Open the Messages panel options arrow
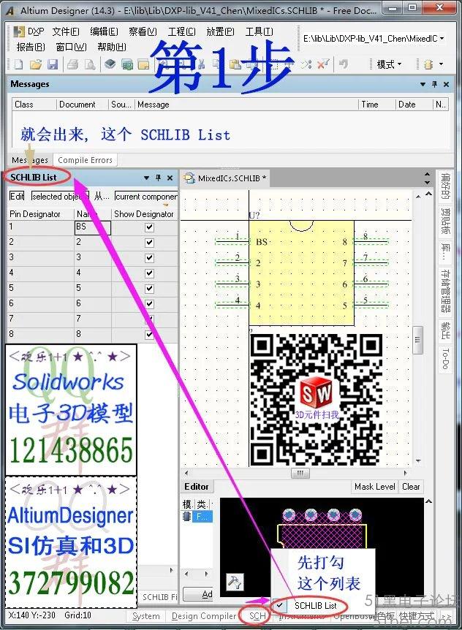This screenshot has height=630, width=462. [x=423, y=84]
